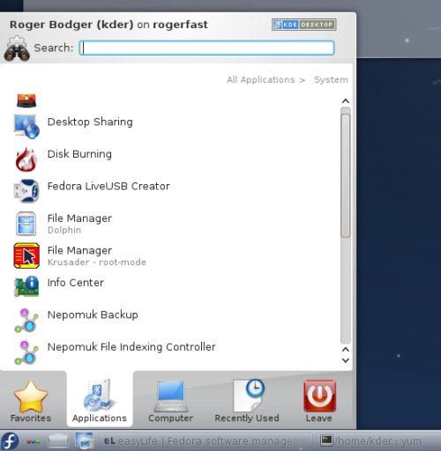The height and width of the screenshot is (451, 441).
Task: Click the Fedora launcher button in panel
Action: tap(10, 440)
